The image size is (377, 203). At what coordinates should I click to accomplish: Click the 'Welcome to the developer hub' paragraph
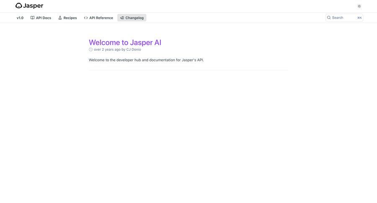click(146, 60)
